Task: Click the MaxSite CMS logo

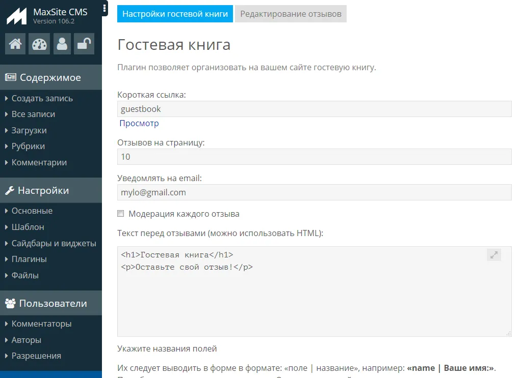Action: 16,16
